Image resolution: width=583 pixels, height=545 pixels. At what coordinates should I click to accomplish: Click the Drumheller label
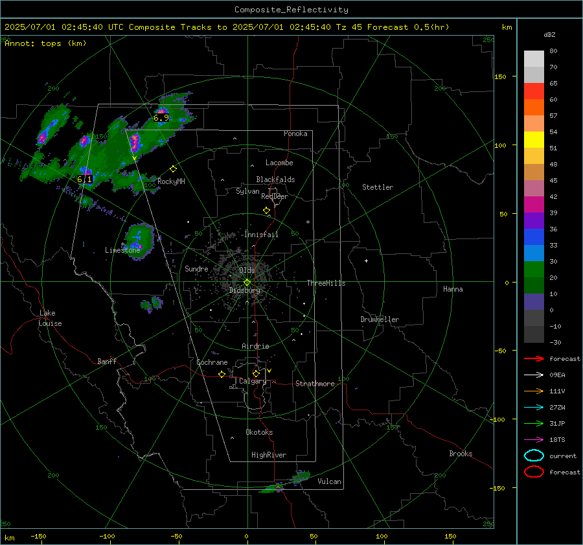pos(380,319)
